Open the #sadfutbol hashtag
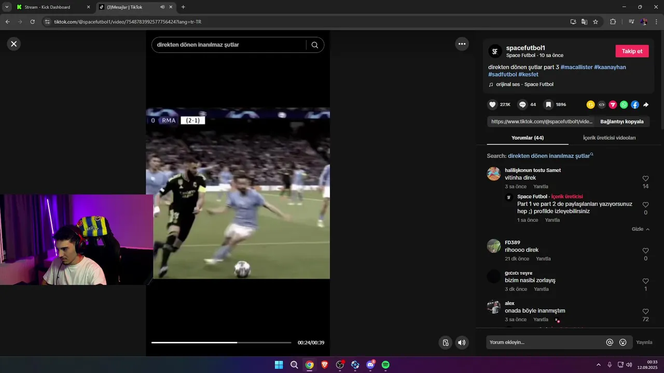The image size is (664, 373). [x=502, y=75]
